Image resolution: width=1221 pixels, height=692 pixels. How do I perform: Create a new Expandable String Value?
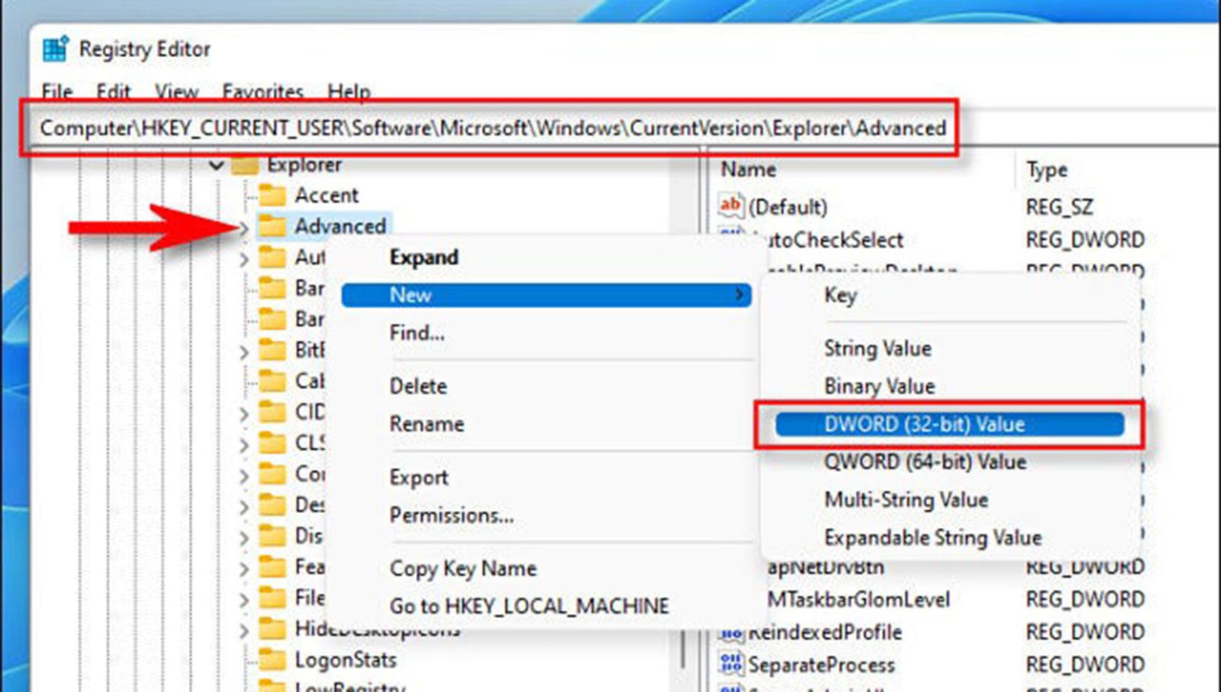[x=933, y=538]
